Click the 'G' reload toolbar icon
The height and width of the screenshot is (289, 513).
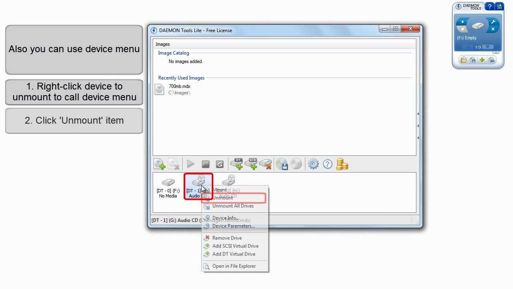click(x=220, y=164)
